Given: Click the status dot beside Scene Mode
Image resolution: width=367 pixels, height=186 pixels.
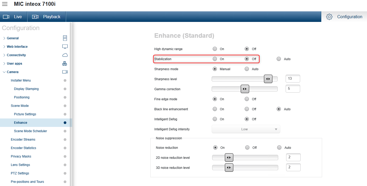Looking at the screenshot, I should (65, 106).
